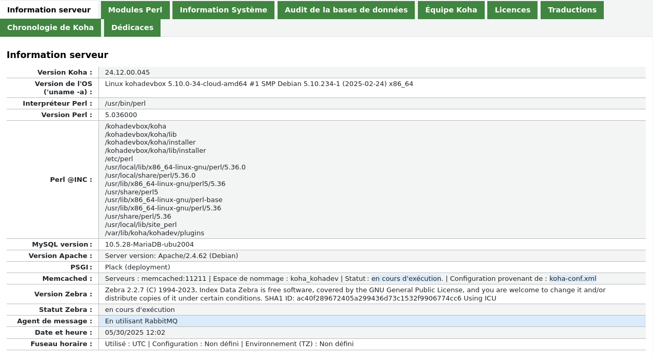Screen dimensions: 653x357
Task: Click the 'Fuseau horaire :' row label
Action: [x=62, y=344]
